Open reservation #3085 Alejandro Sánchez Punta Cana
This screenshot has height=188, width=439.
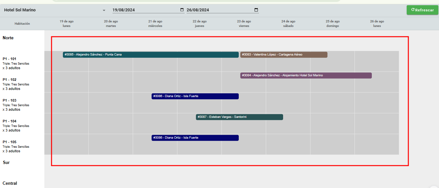(x=150, y=55)
